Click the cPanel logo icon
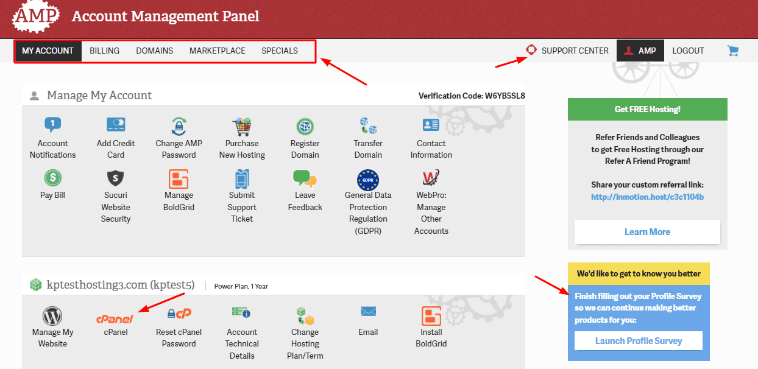Image resolution: width=758 pixels, height=369 pixels. point(115,318)
